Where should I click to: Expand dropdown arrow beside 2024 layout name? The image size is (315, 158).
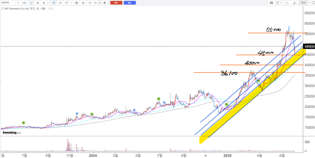309,3
